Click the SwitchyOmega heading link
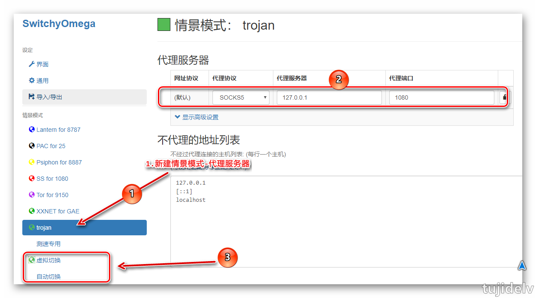Viewport: 536px width, 298px height. pos(59,24)
